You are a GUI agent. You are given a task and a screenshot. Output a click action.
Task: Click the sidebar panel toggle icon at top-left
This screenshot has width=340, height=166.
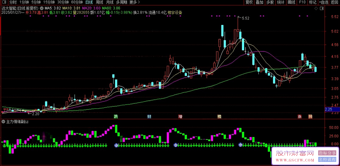[x=4, y=2]
